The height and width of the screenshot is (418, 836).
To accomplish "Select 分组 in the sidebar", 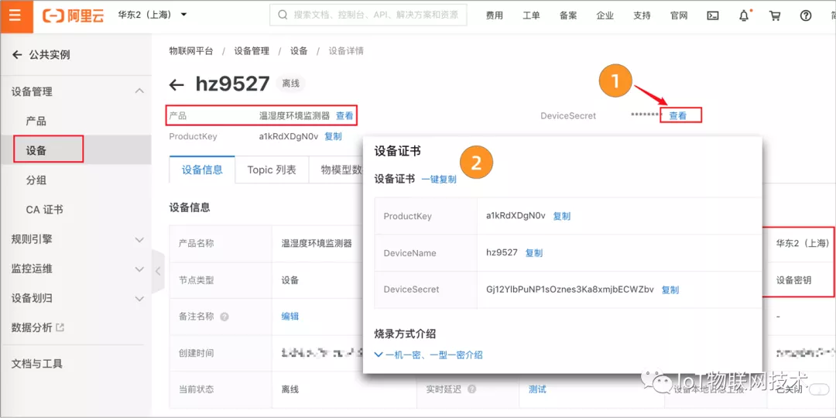I will (36, 180).
